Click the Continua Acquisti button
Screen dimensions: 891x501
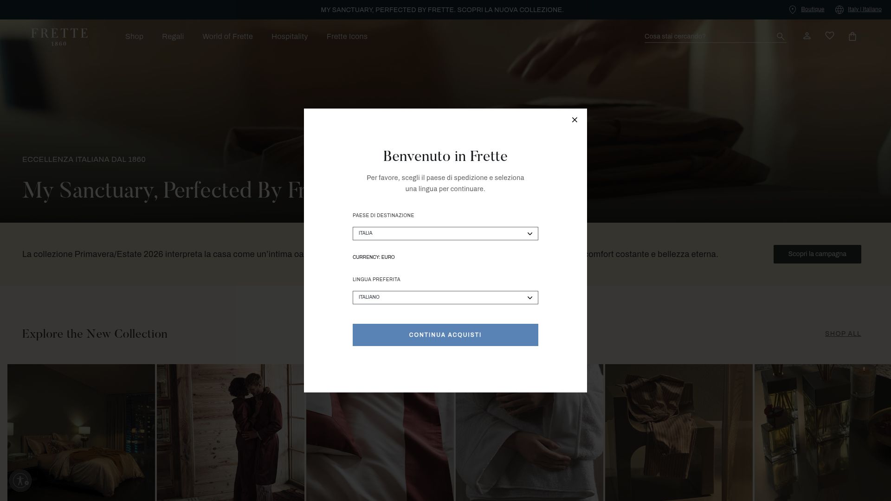click(x=445, y=335)
